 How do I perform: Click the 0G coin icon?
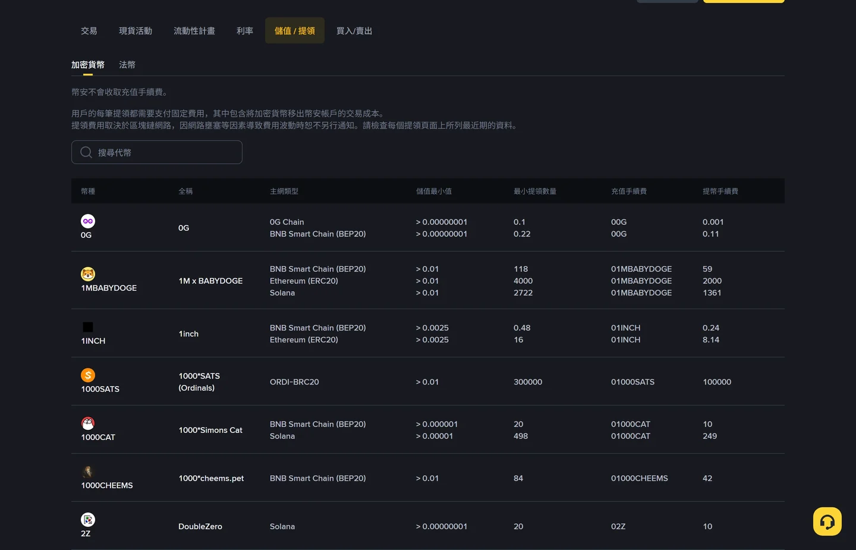88,221
